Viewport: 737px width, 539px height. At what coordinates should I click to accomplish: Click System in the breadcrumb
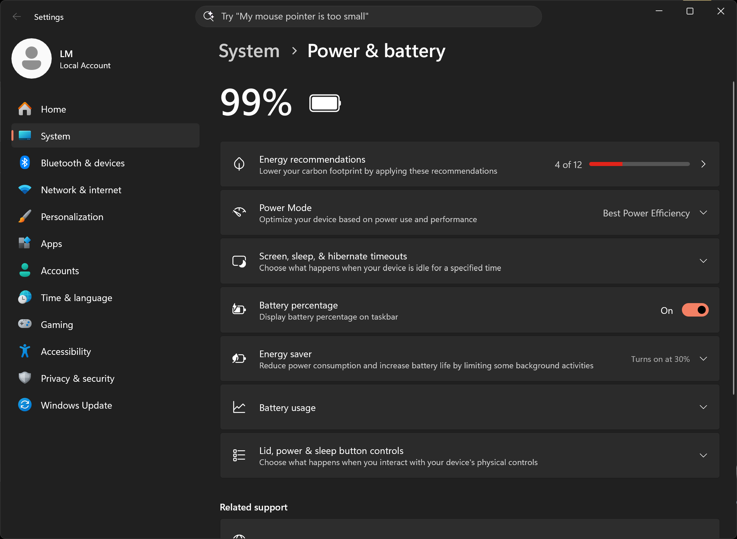249,51
